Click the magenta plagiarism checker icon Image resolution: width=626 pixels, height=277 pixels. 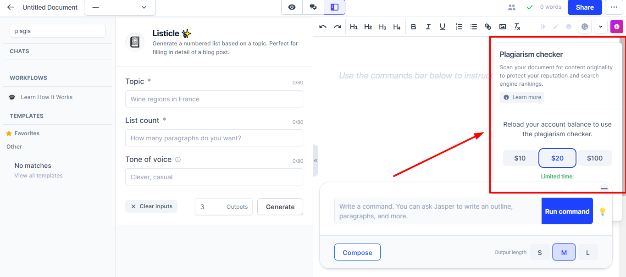click(617, 27)
